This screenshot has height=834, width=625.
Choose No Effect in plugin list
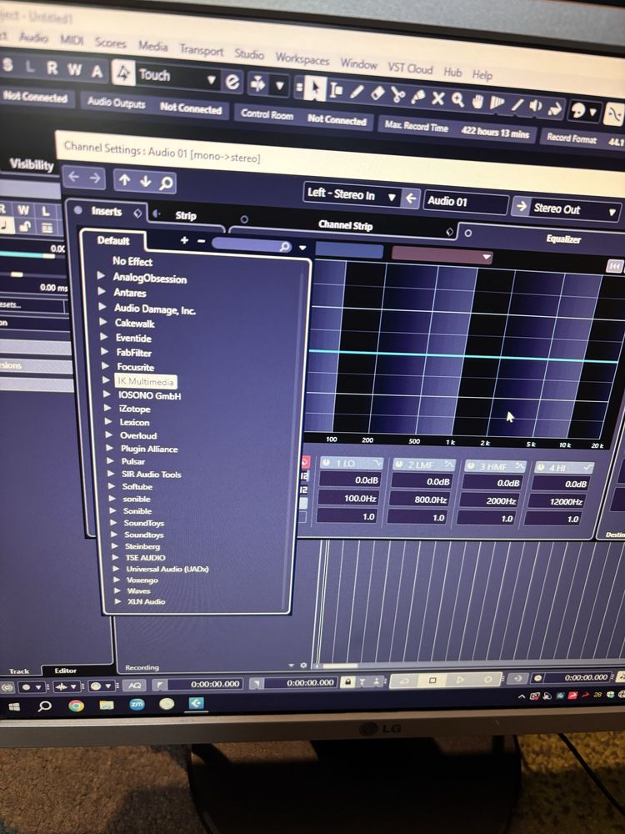coord(132,261)
